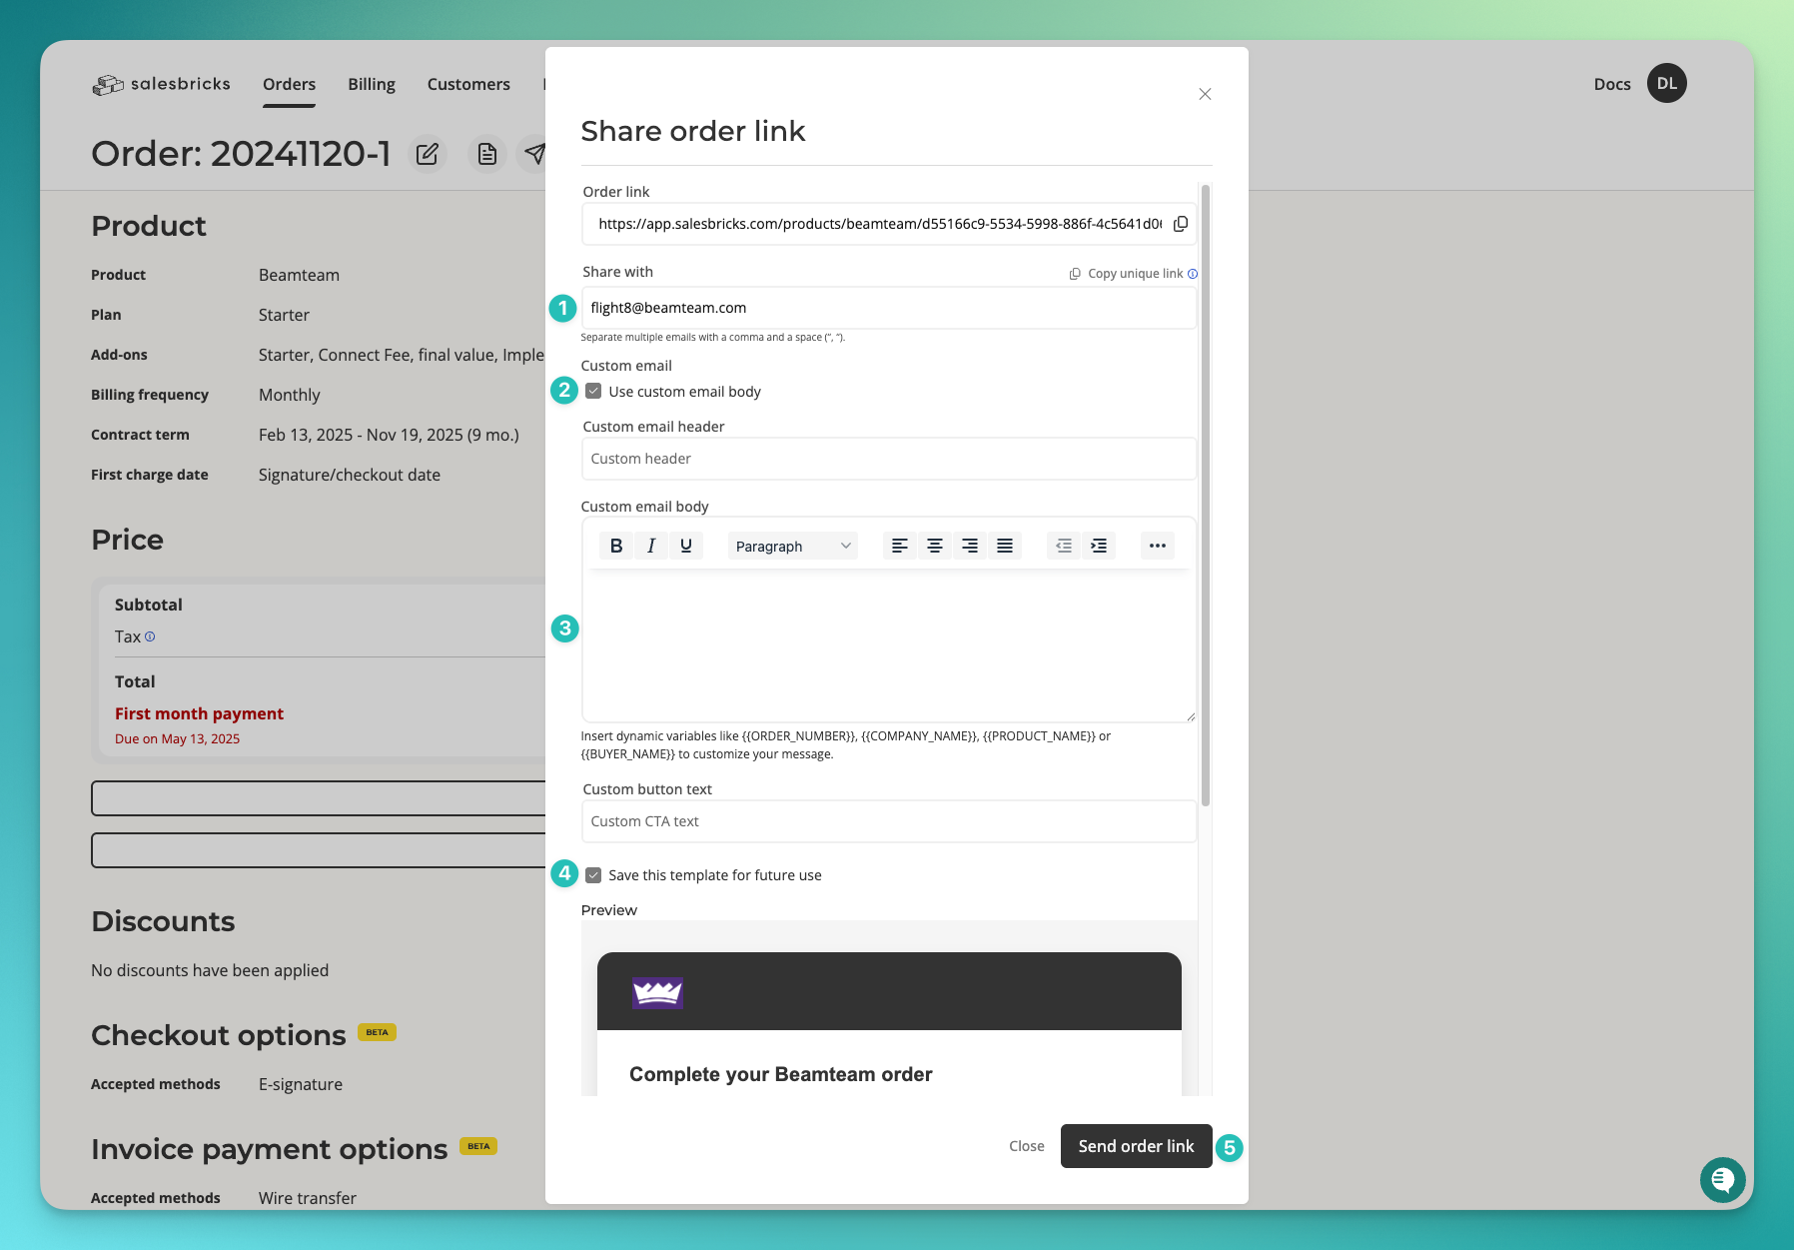
Task: Click the 'Wire transfer' payment method value
Action: point(308,1198)
